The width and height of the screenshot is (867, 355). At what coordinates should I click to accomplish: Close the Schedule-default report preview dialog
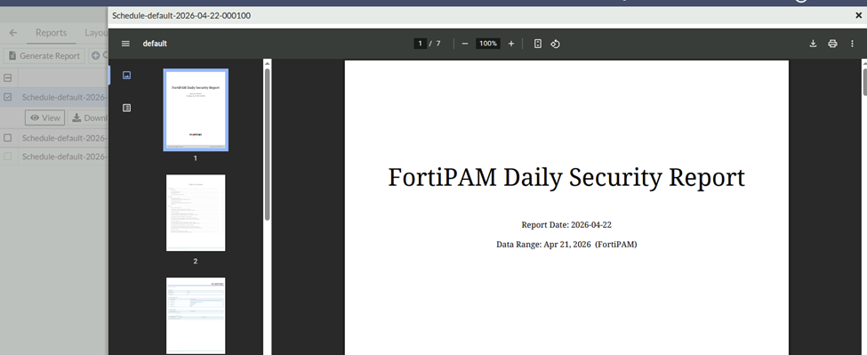pyautogui.click(x=859, y=15)
